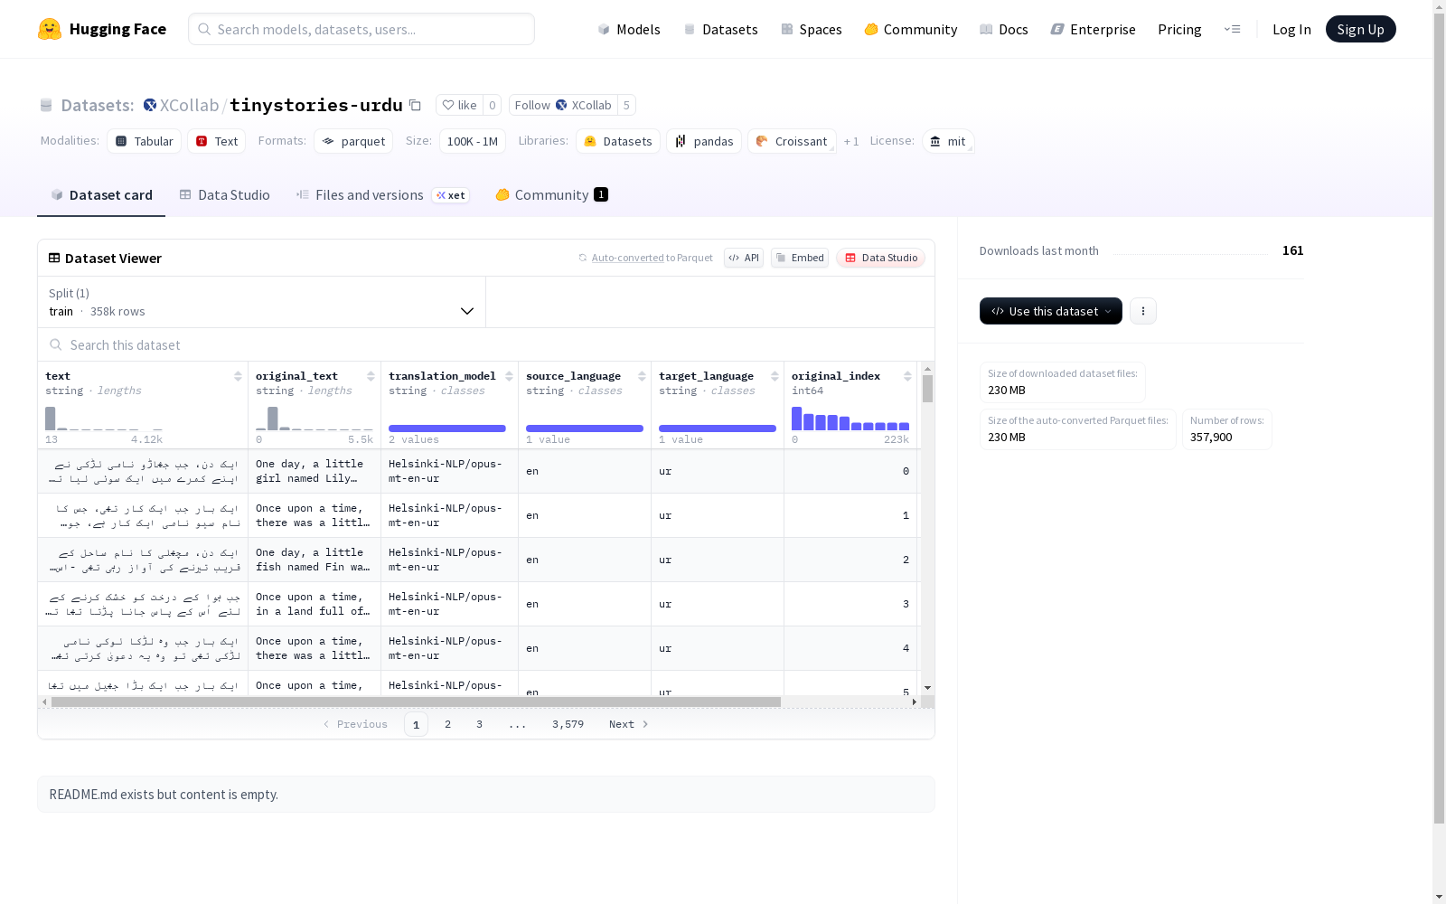
Task: Sort the text column
Action: 238,376
